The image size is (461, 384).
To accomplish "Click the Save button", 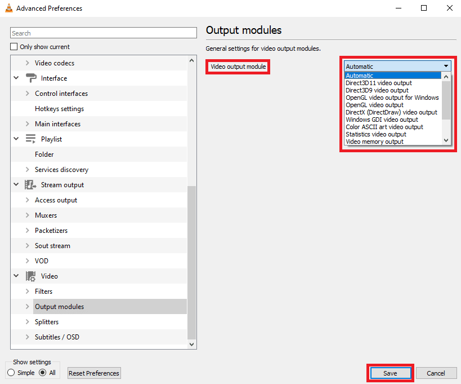I will point(390,373).
